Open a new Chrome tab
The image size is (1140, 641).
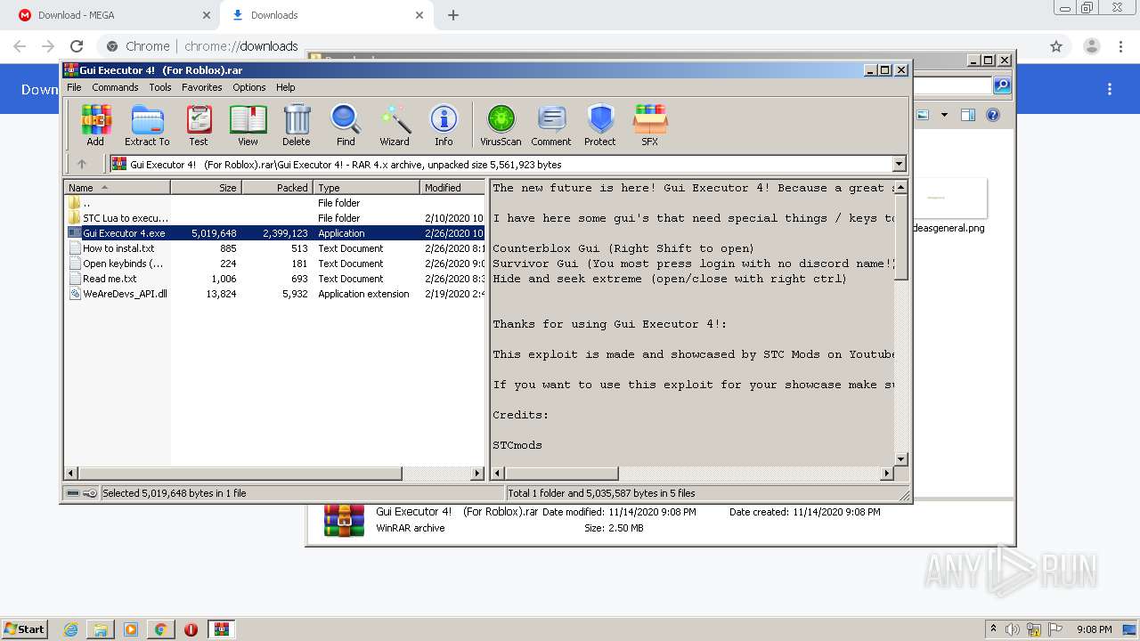coord(453,15)
